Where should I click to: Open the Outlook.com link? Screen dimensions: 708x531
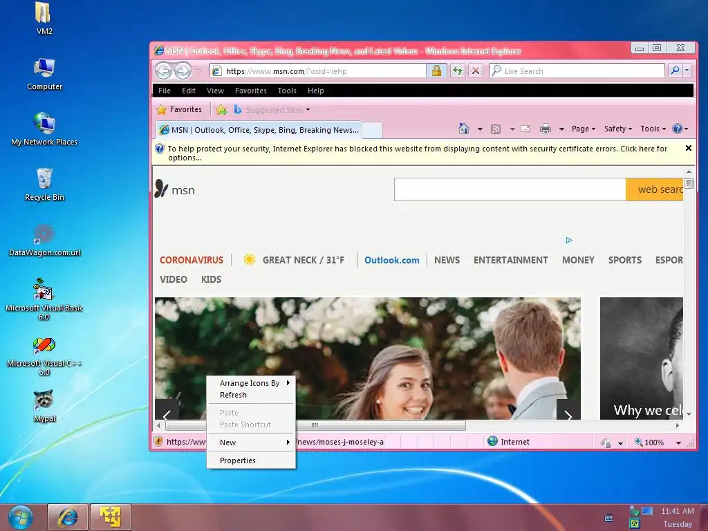coord(391,260)
